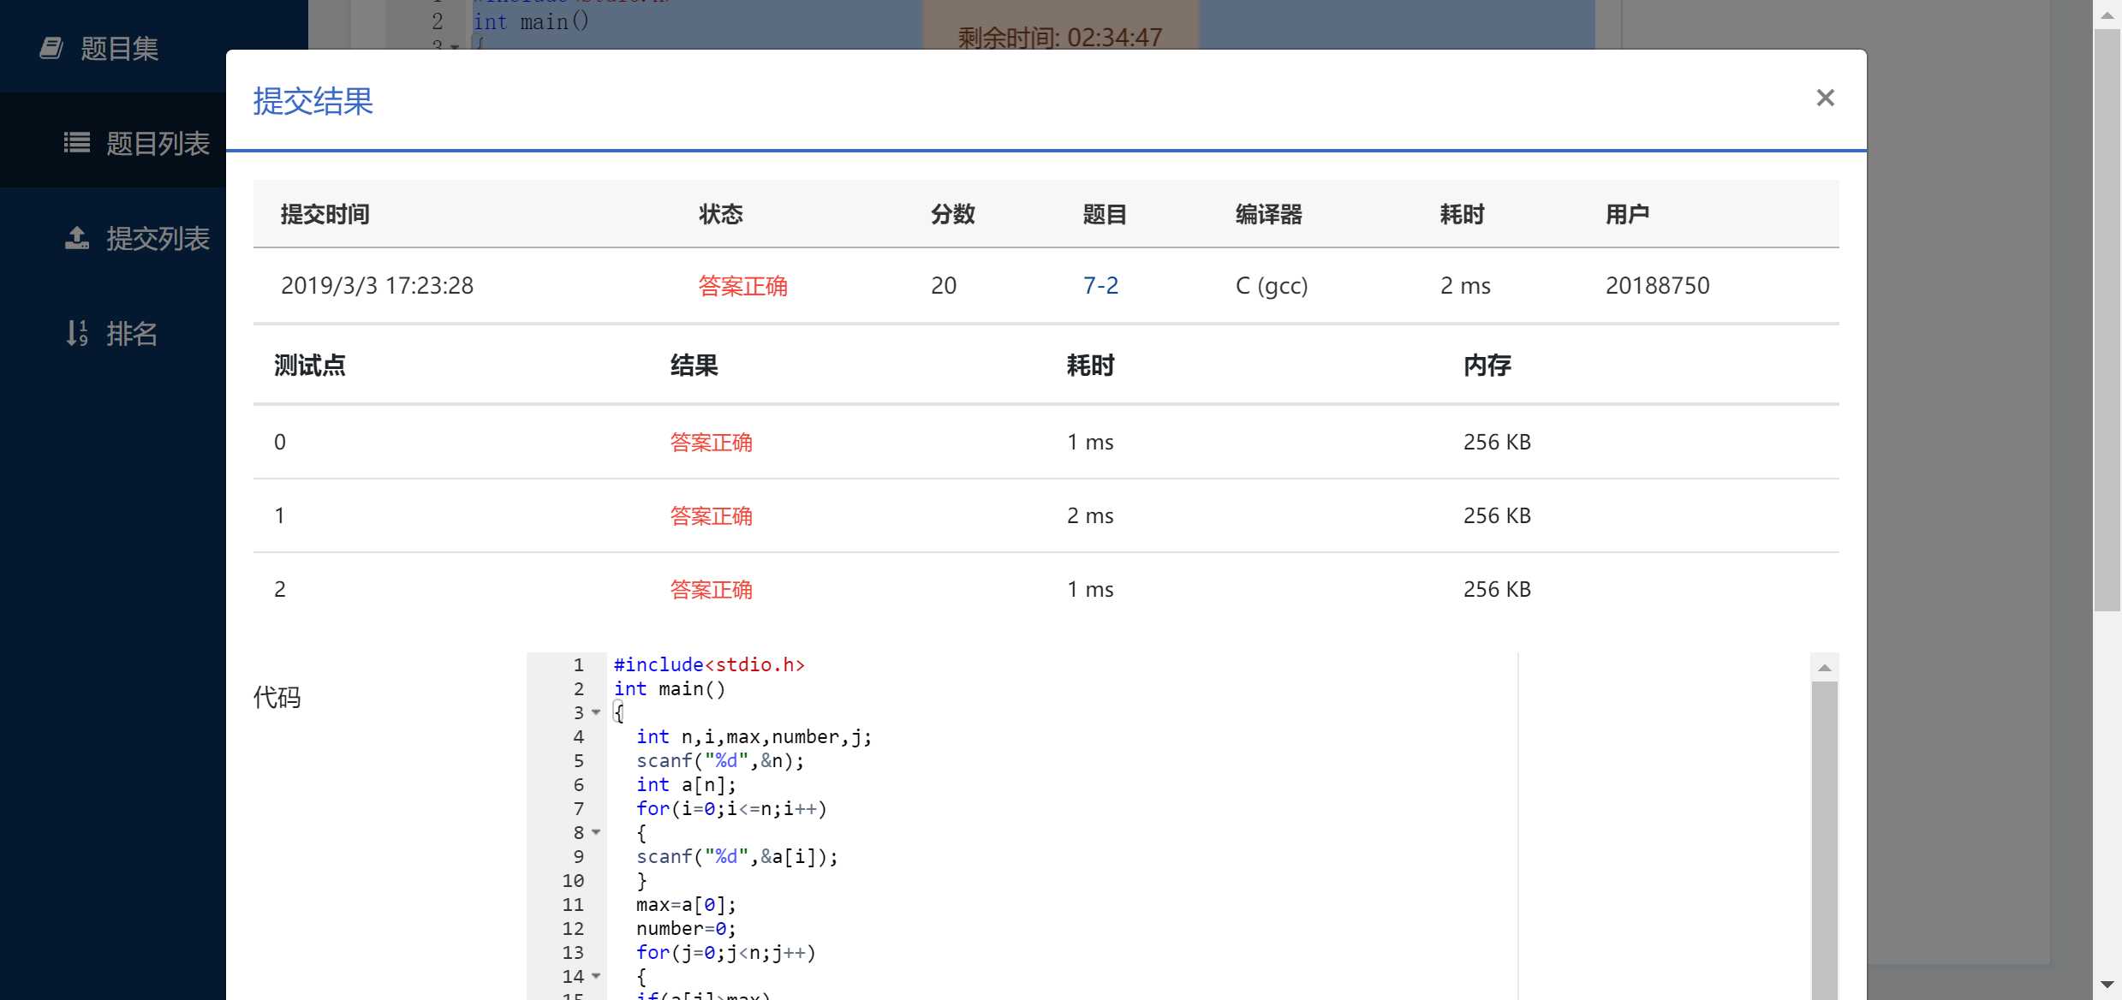Click the 2 ms value in summary row
Viewport: 2122px width, 1000px height.
click(x=1465, y=285)
